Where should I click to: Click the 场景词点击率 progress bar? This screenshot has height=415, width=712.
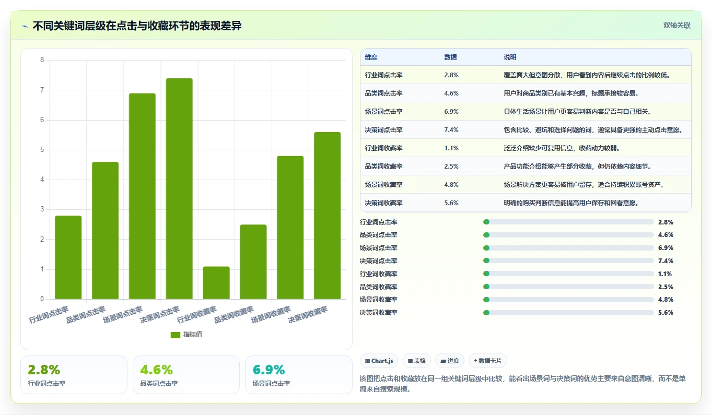pos(568,248)
